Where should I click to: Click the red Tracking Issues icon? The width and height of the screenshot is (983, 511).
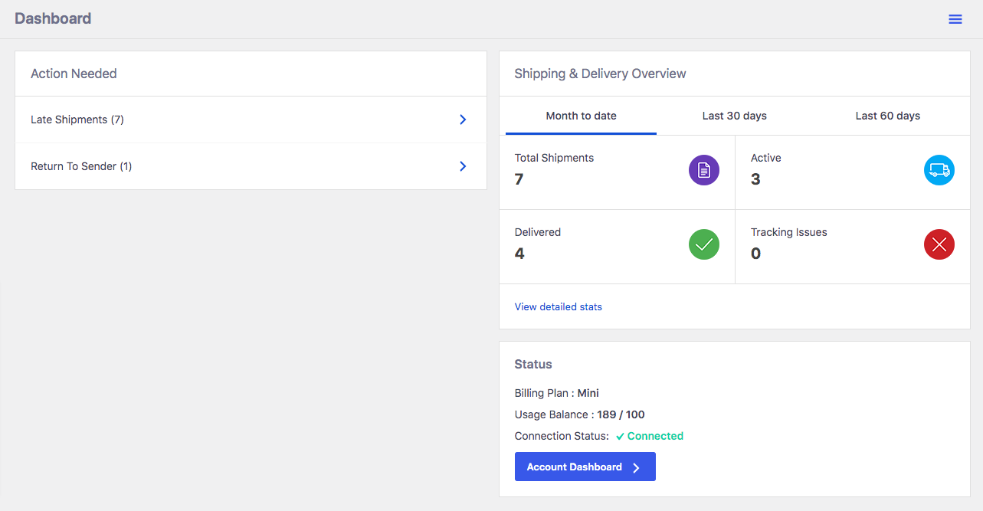(x=939, y=244)
